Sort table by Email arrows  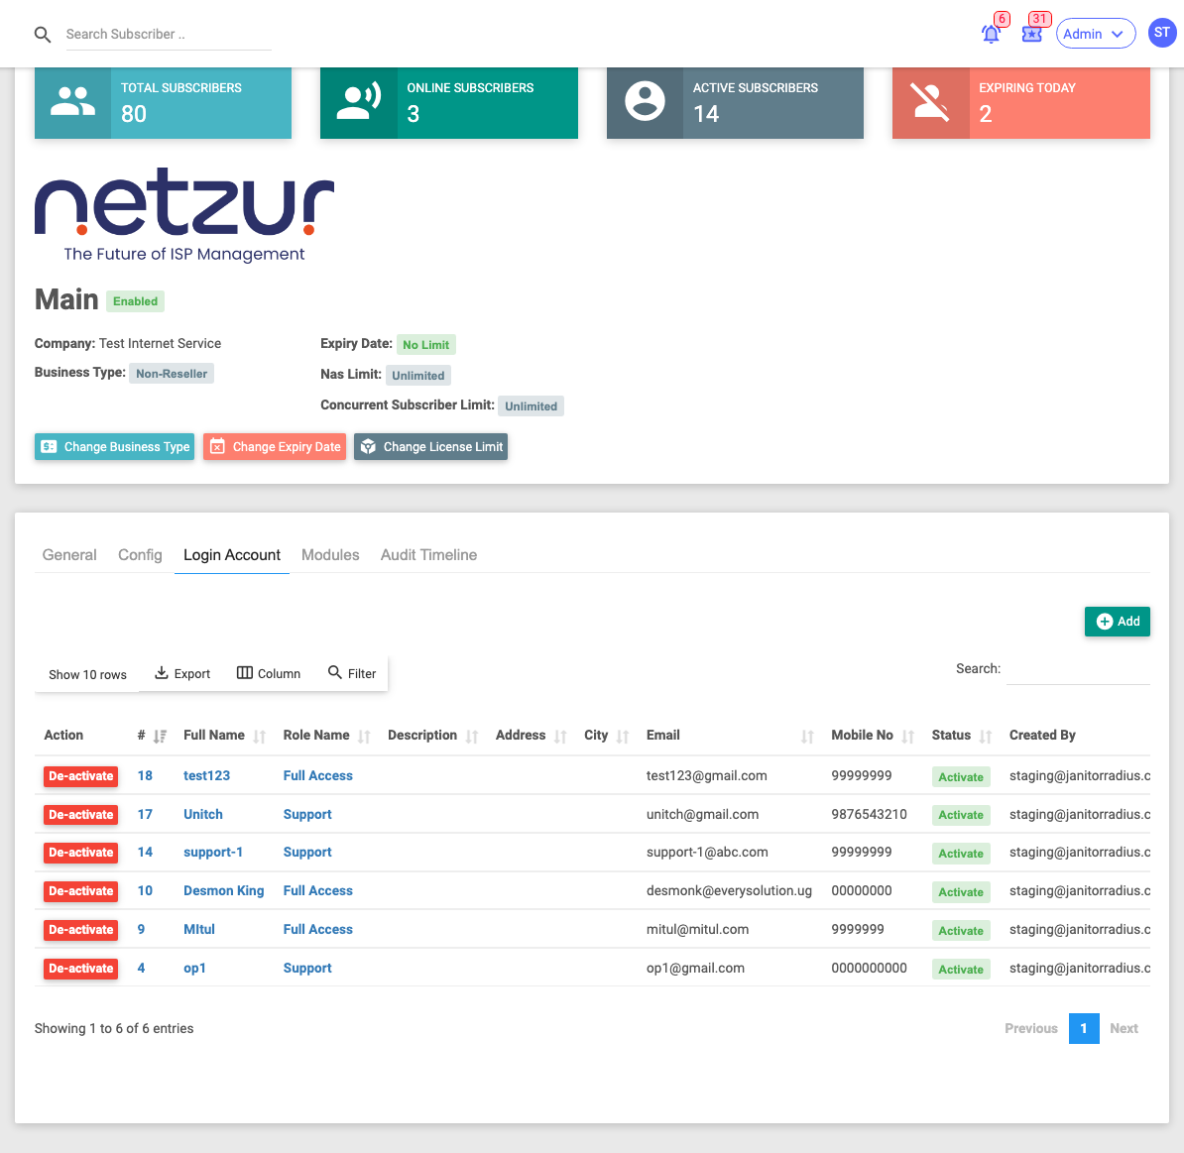point(807,737)
